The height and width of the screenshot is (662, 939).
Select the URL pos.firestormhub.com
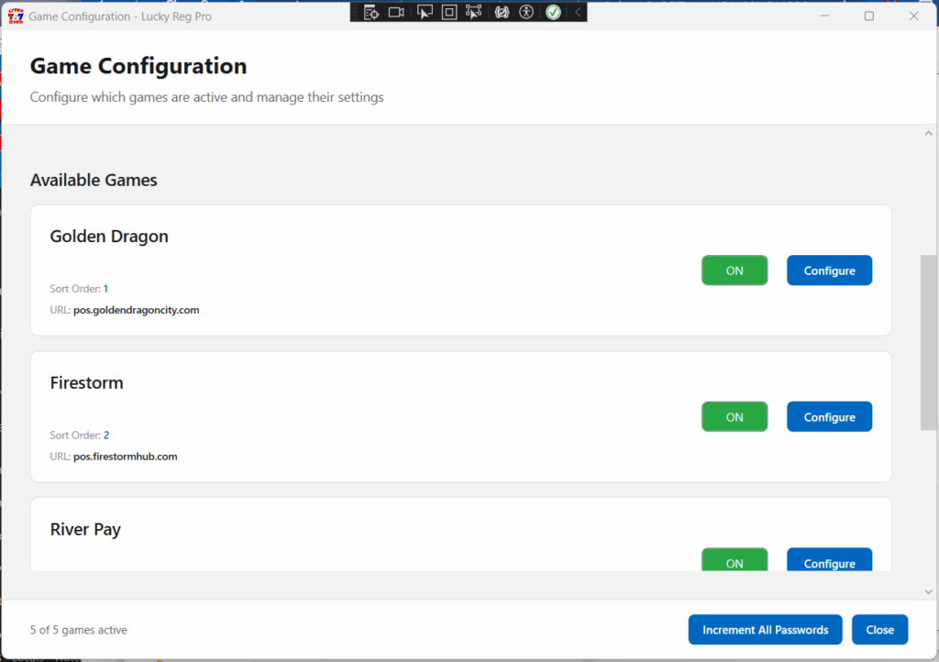(125, 457)
